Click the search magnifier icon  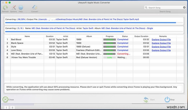coord(146,7)
